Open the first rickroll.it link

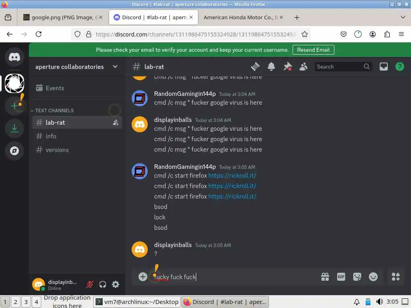232,176
